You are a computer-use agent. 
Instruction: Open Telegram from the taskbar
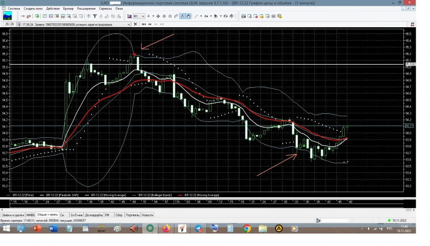(199, 228)
